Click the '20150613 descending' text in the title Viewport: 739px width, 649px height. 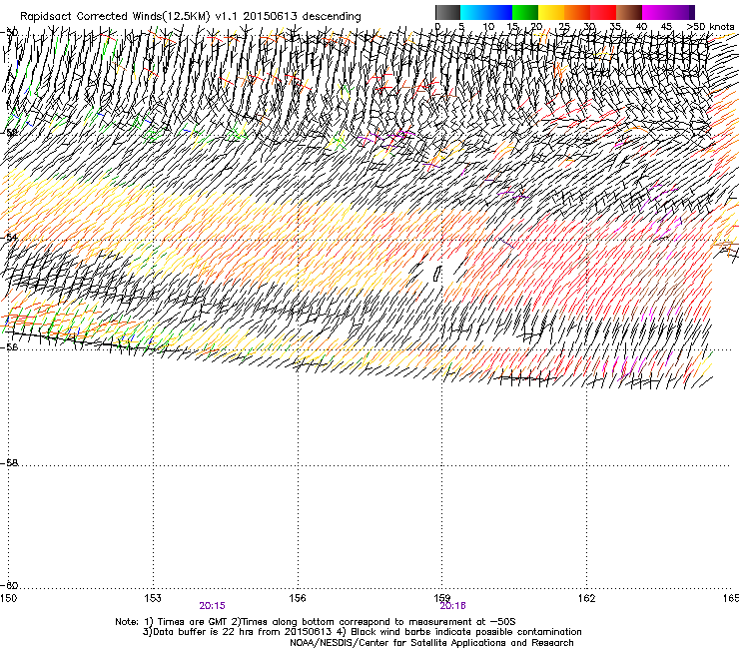click(302, 17)
